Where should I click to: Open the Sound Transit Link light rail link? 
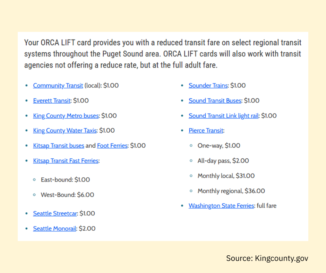tap(223, 116)
